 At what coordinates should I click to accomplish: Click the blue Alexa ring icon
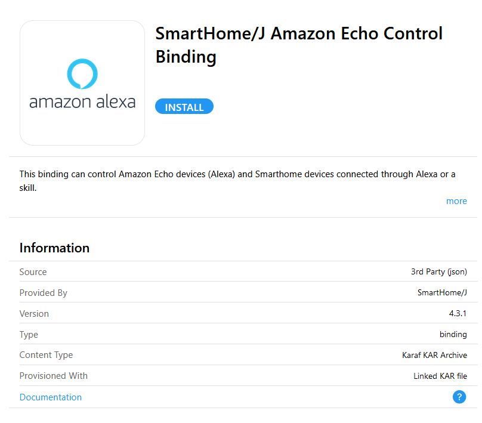pyautogui.click(x=82, y=73)
